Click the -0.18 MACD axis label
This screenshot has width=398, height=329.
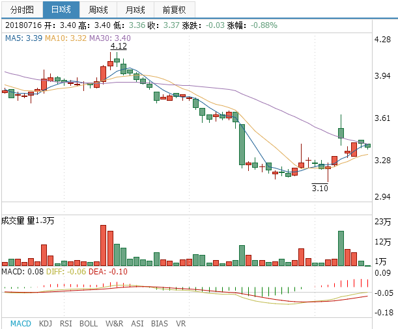click(384, 312)
